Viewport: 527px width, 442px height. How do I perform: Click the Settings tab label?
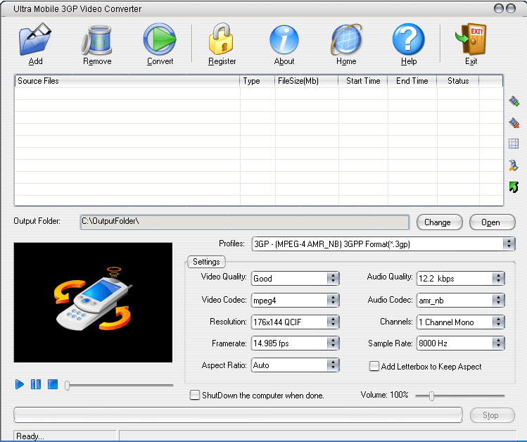click(206, 262)
